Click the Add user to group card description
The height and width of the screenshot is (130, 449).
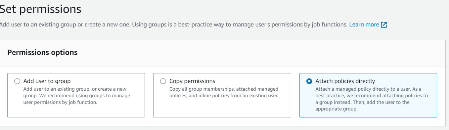coord(77,96)
